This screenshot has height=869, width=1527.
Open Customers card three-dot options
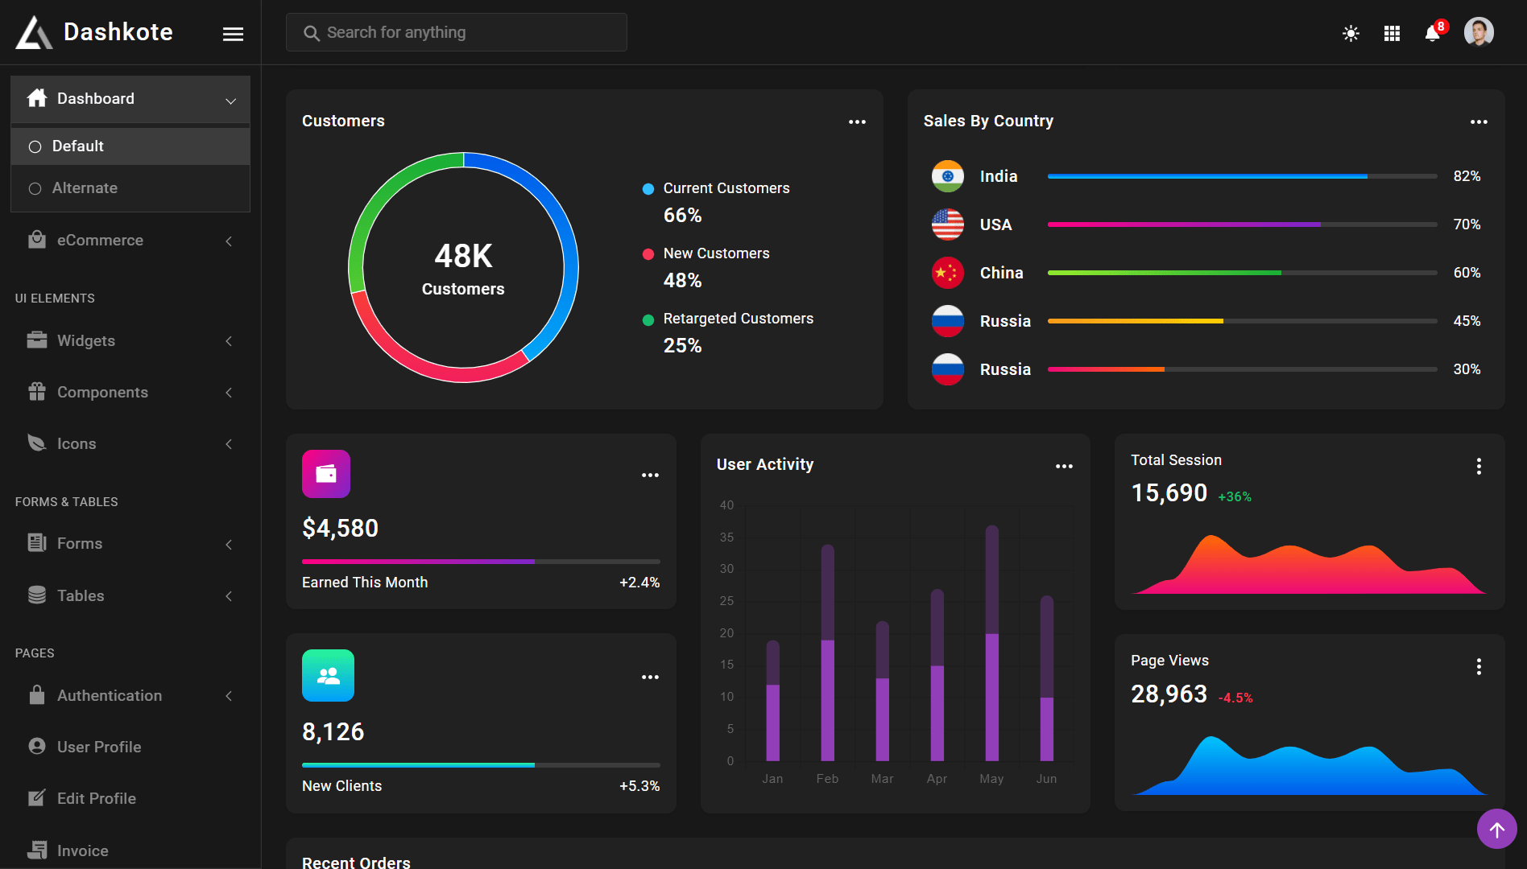pyautogui.click(x=857, y=122)
